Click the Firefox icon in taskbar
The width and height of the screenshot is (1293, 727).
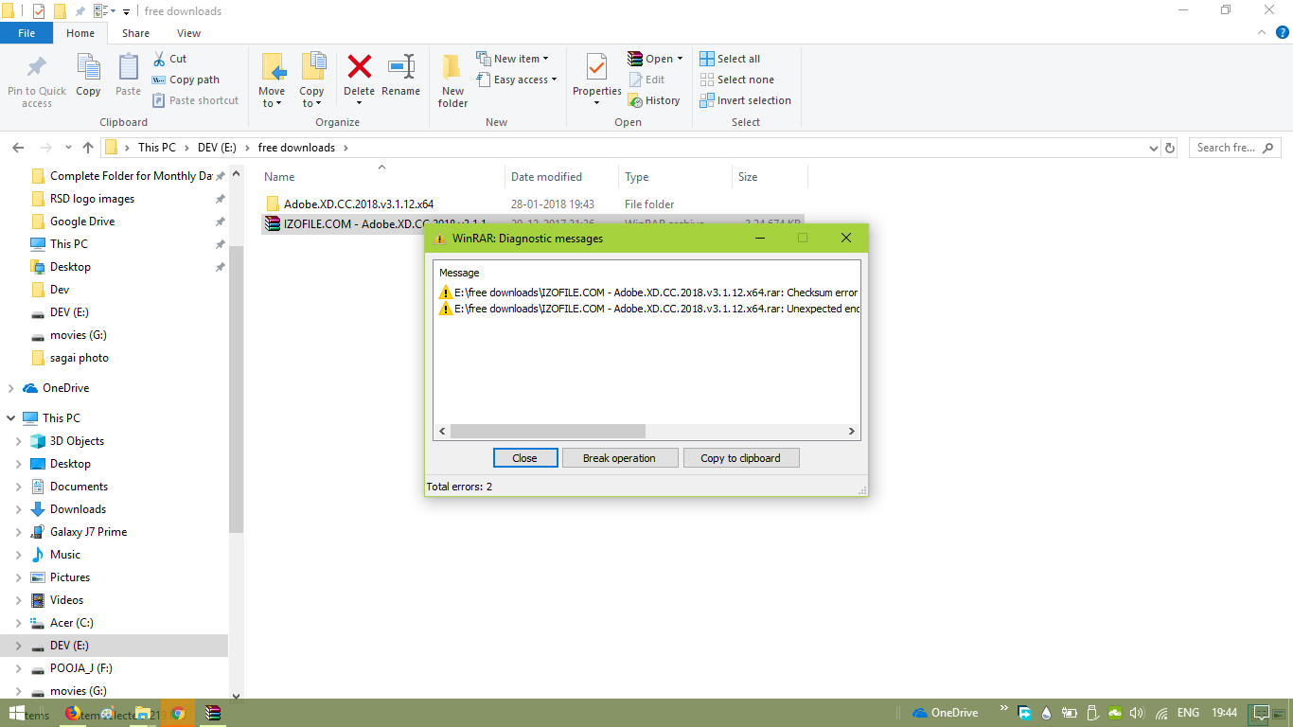(x=74, y=713)
